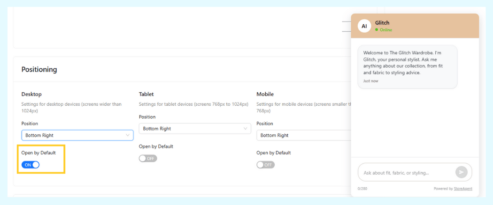
Task: Select the Desktop column heading
Action: tap(31, 94)
